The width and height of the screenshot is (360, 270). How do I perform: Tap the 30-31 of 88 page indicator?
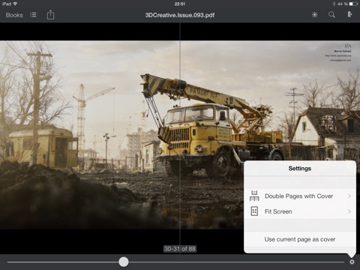180,249
